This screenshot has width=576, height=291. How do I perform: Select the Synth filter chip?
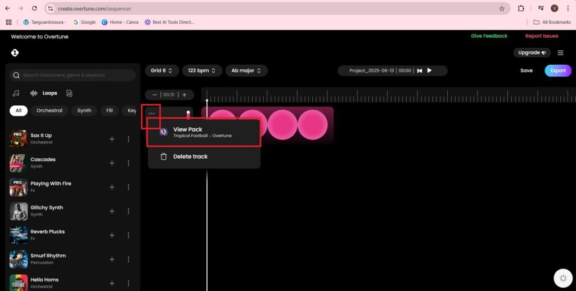tap(84, 110)
